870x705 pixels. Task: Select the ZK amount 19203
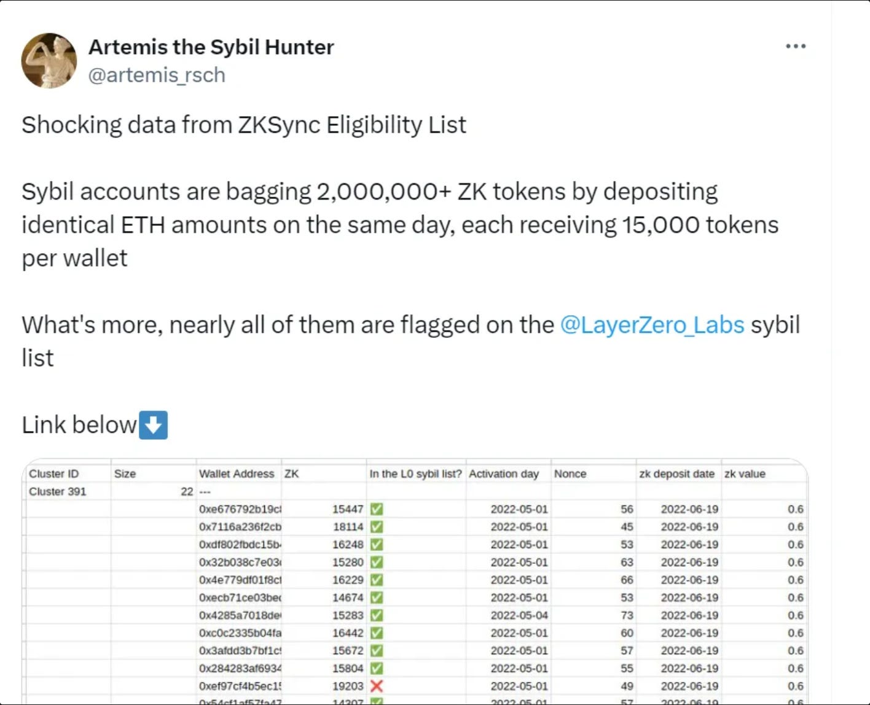coord(348,686)
